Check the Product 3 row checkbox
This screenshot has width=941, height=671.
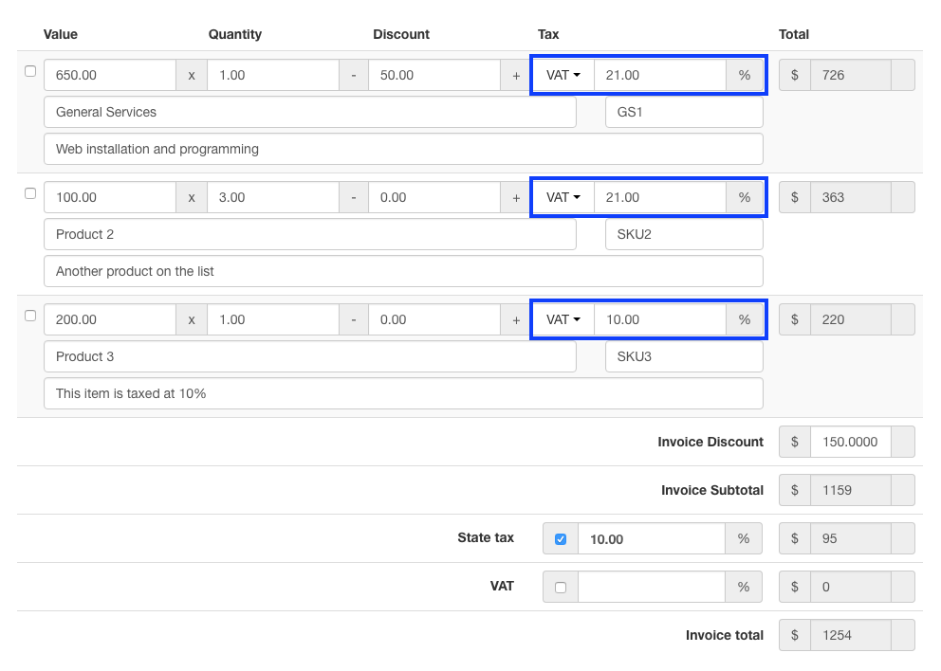coord(30,316)
